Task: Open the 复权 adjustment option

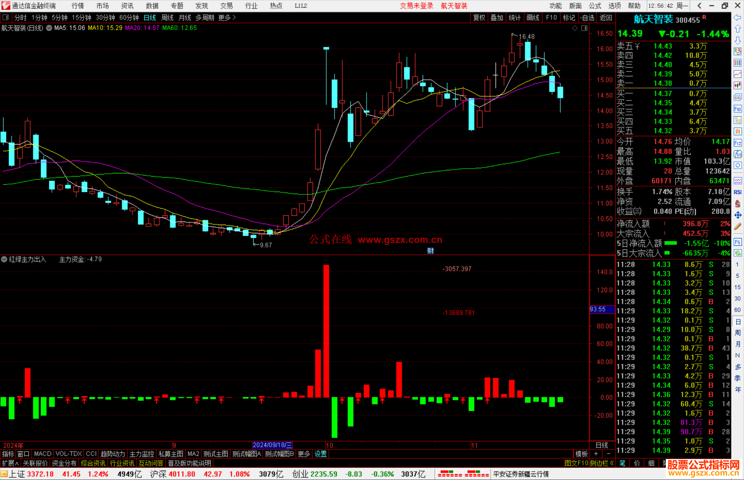Action: [479, 18]
